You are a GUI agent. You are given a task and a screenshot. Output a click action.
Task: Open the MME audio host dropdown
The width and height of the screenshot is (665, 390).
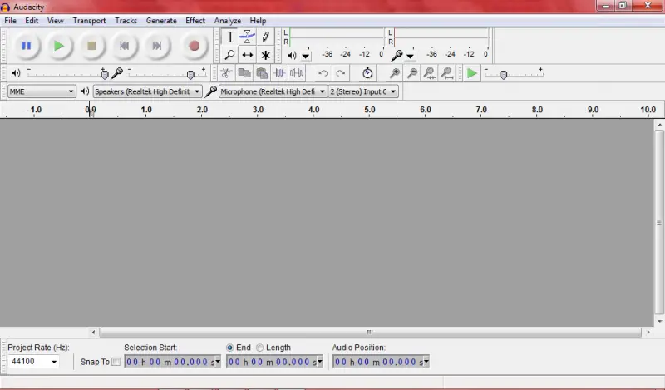[42, 91]
